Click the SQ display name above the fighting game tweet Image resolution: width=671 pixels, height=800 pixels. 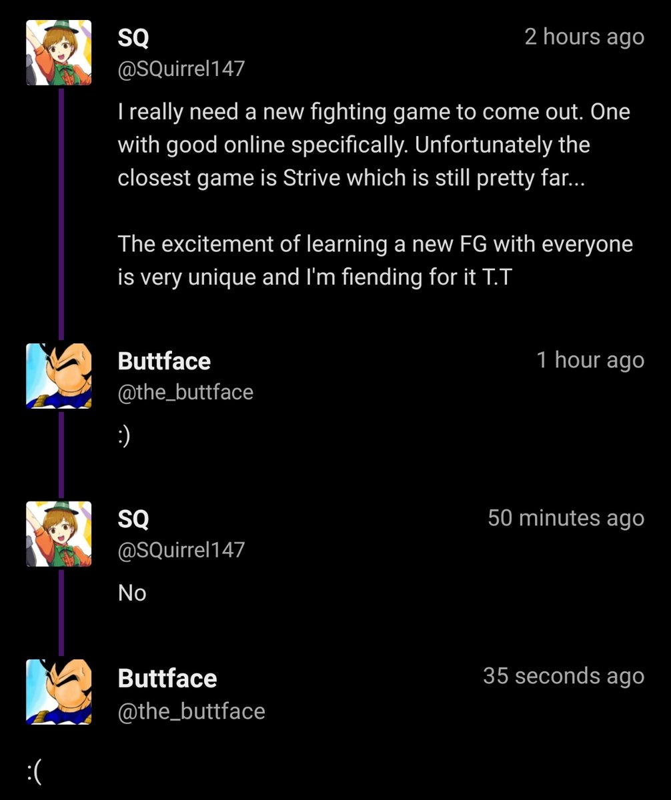tap(133, 38)
